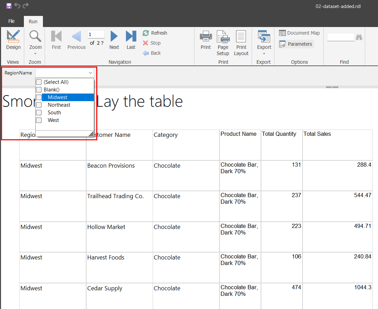Click the Redo arrow icon
This screenshot has width=378, height=309.
point(26,6)
